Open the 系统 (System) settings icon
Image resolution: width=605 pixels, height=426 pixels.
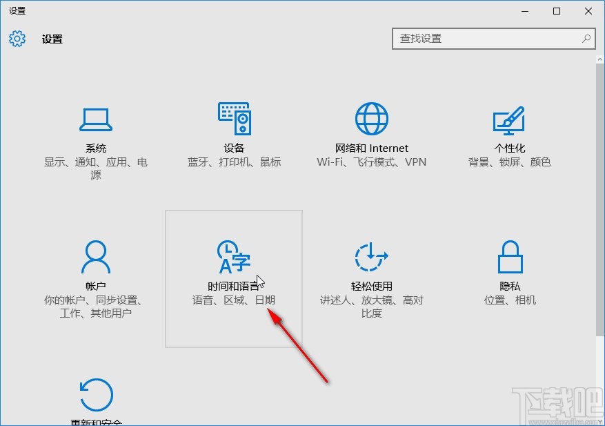[96, 119]
